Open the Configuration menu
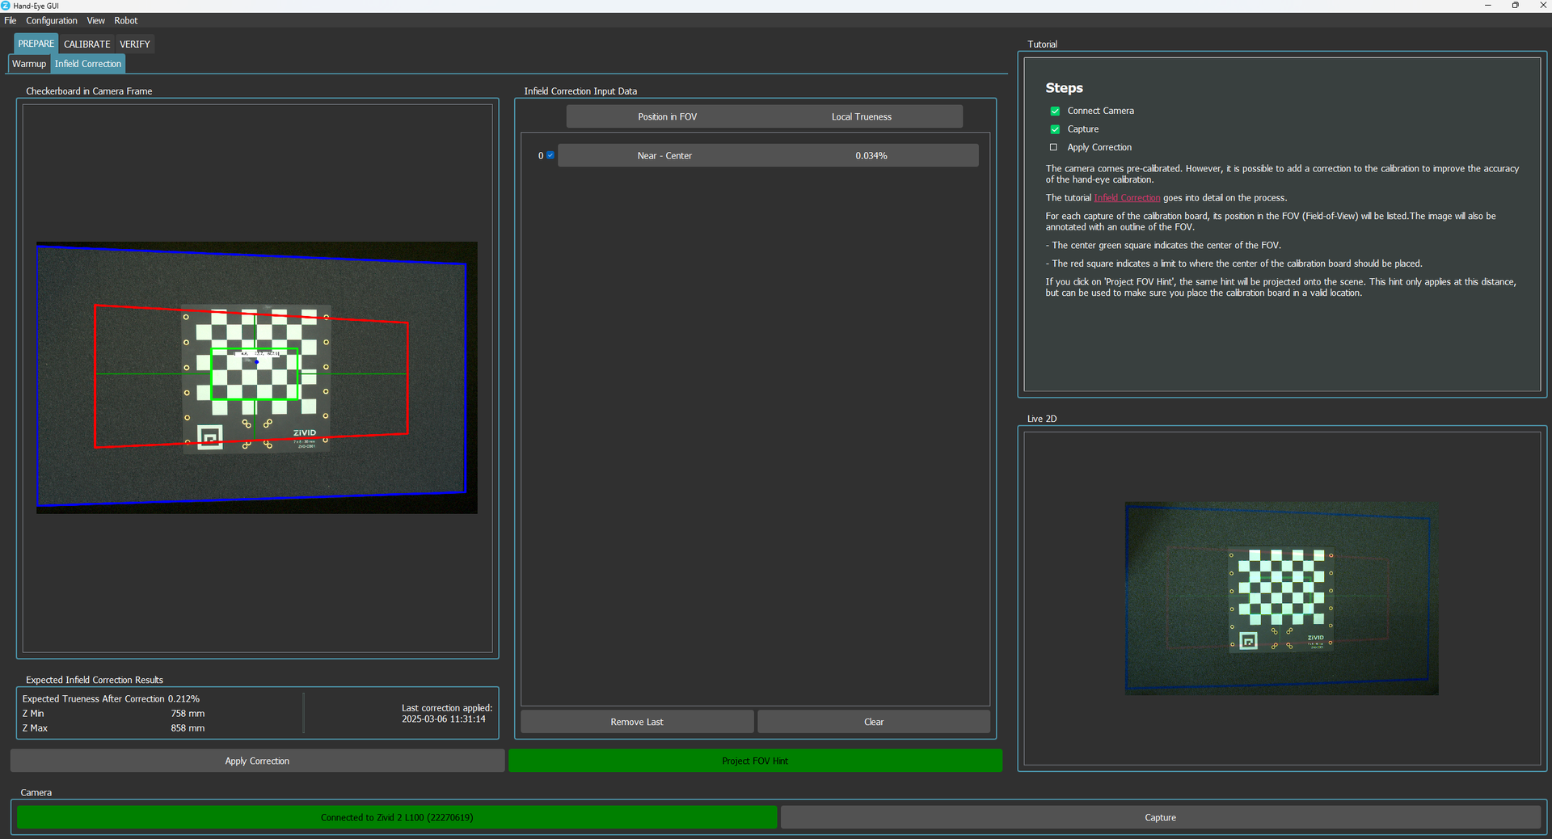This screenshot has width=1552, height=839. coord(52,20)
